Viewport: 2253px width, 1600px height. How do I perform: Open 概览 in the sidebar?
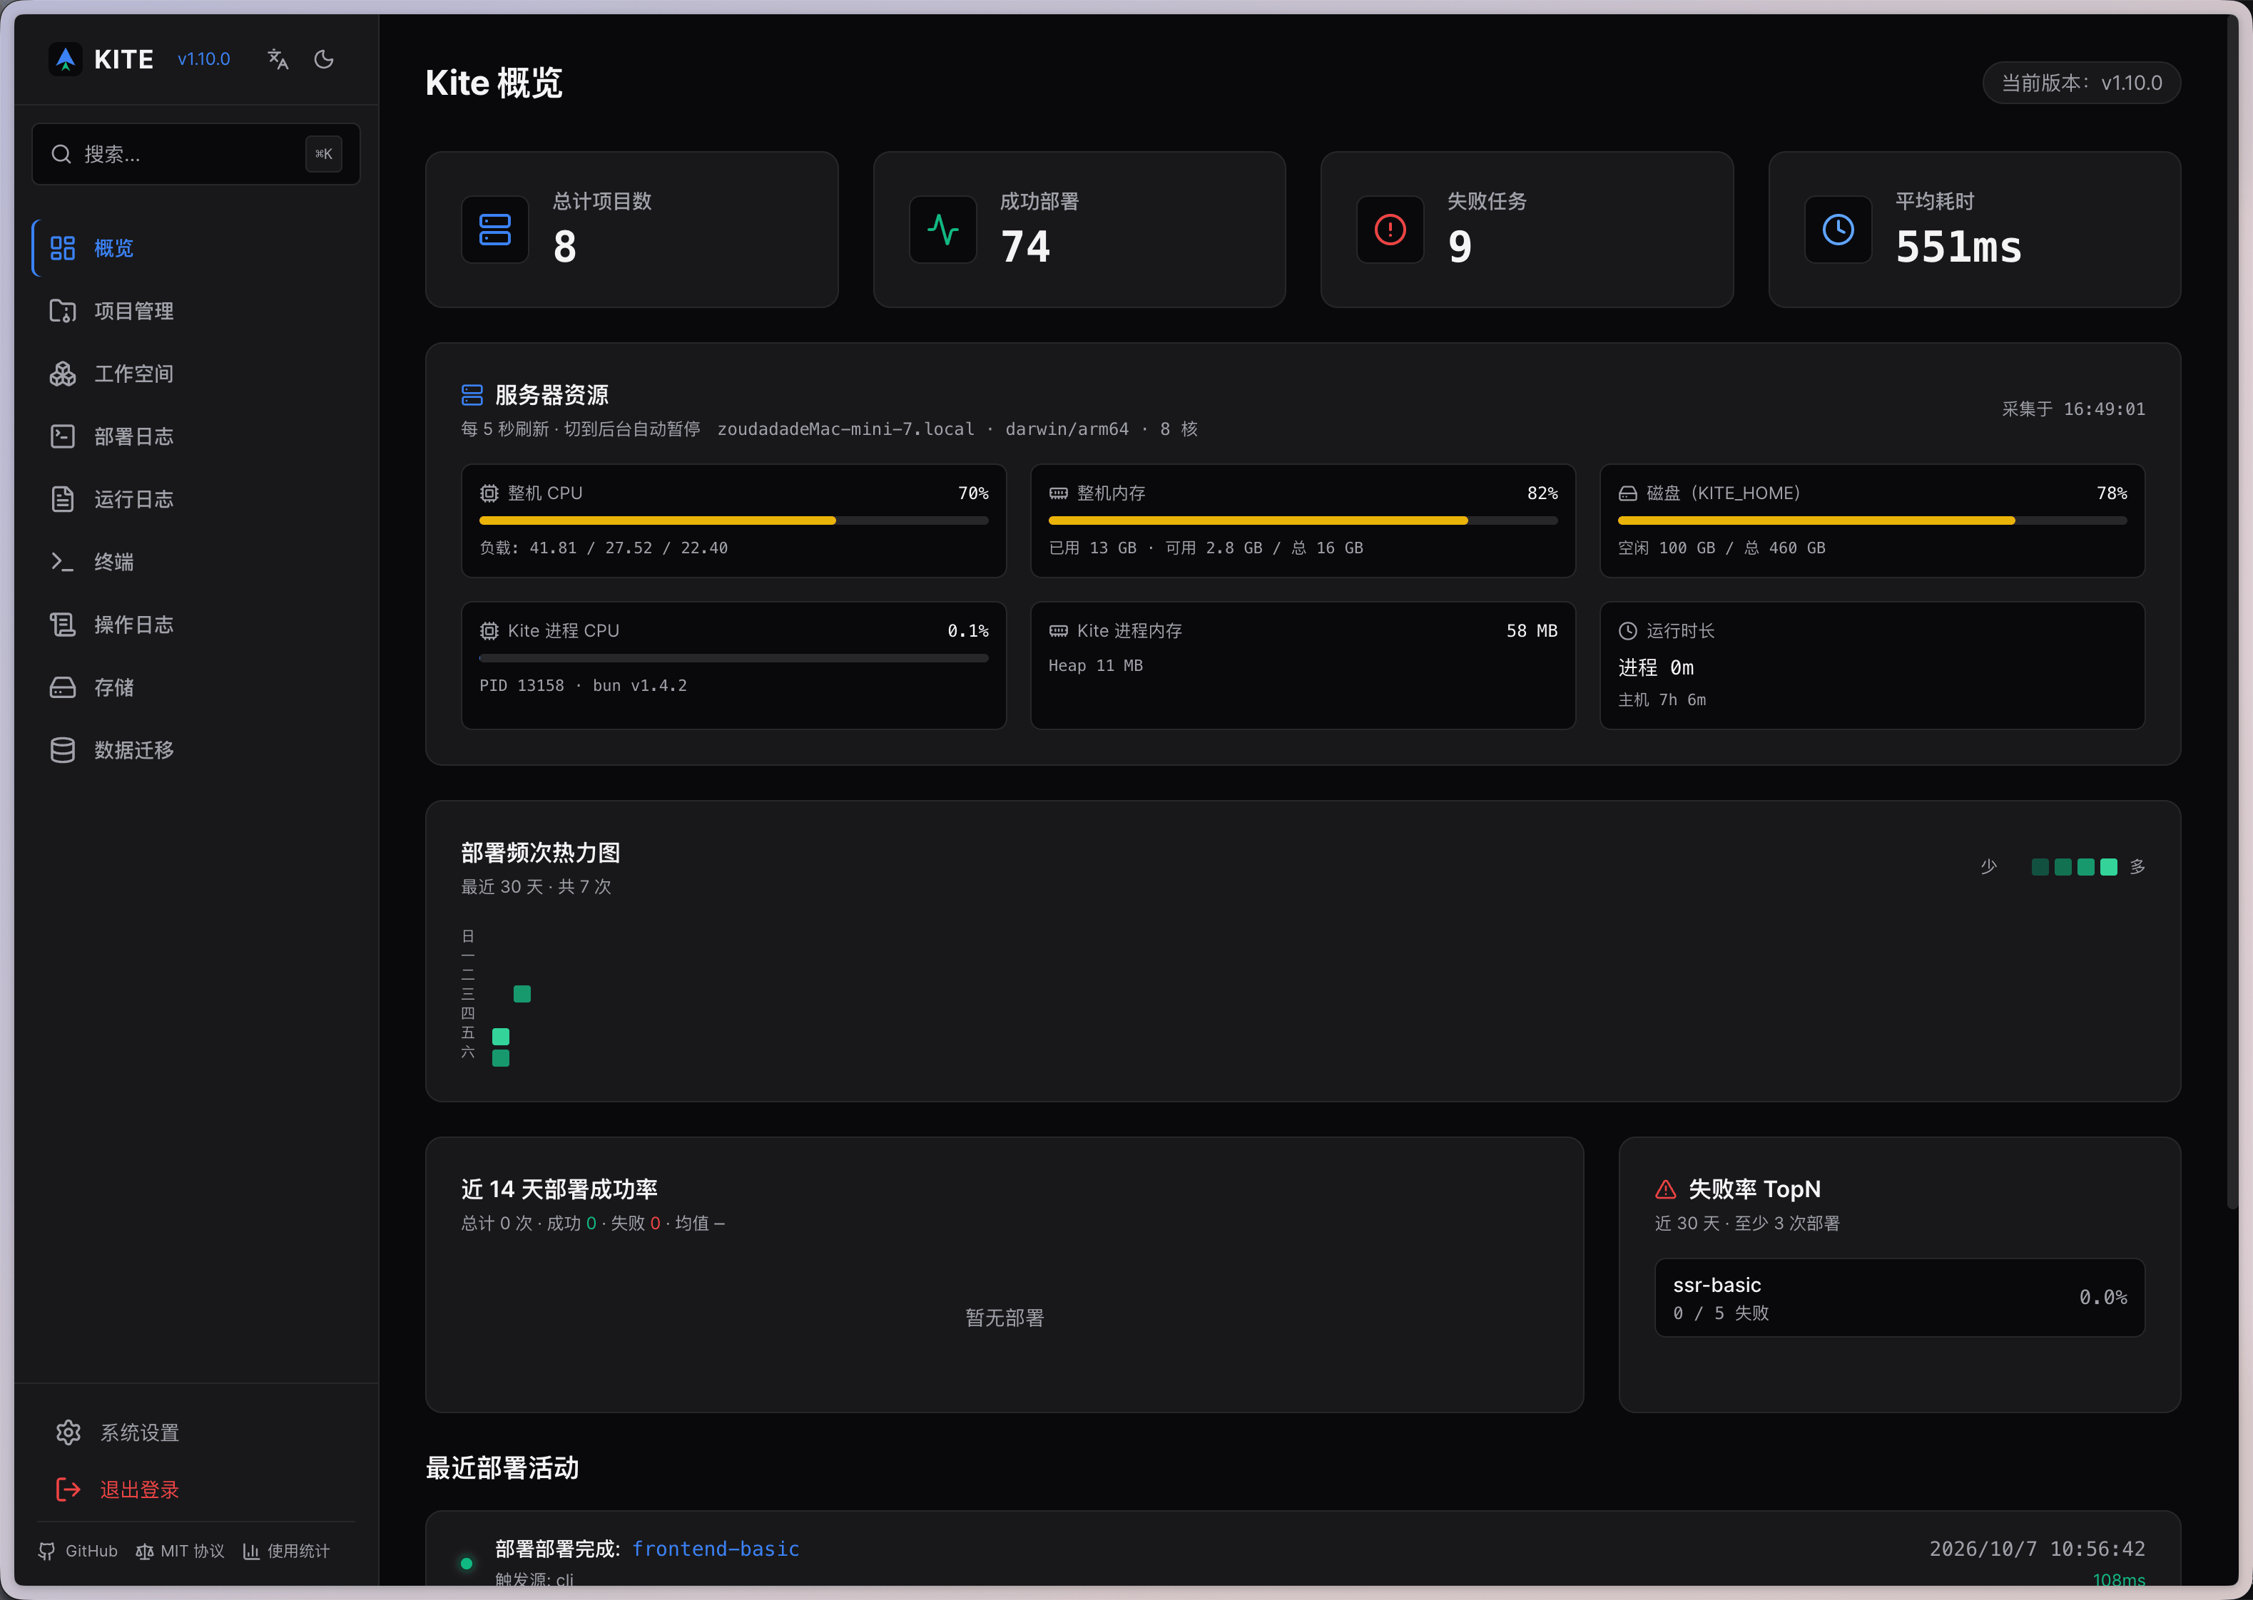click(196, 248)
